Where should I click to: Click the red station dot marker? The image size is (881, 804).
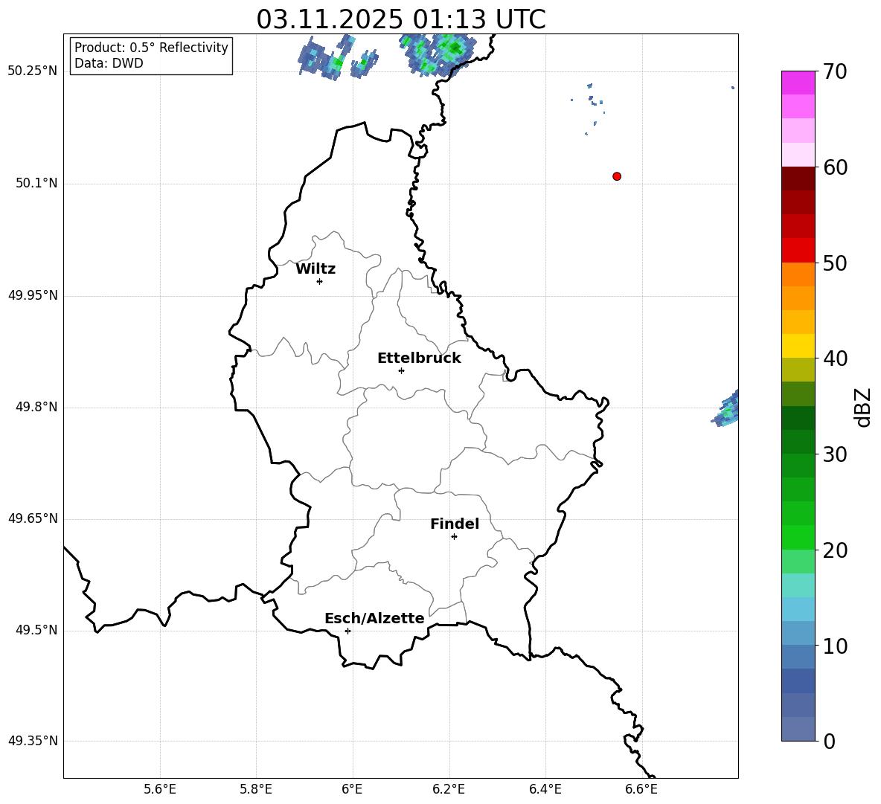617,176
